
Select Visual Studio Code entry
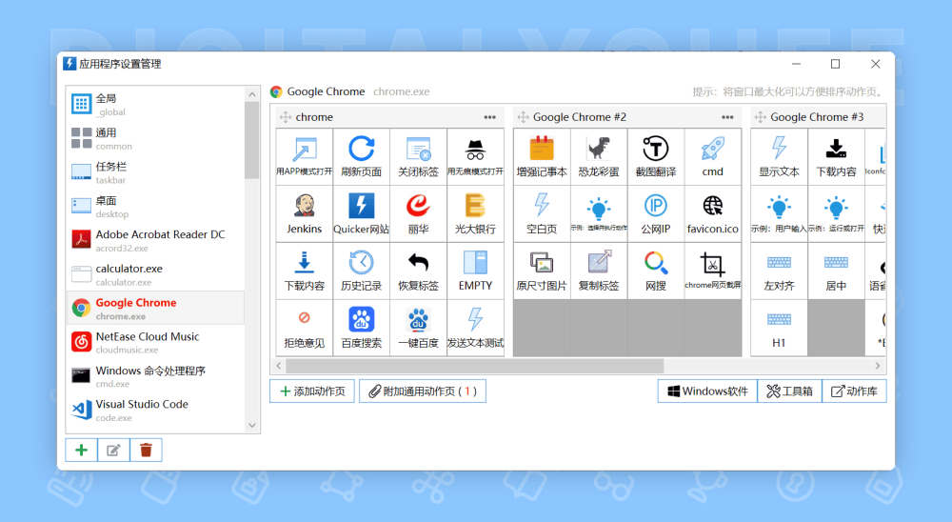click(x=155, y=411)
